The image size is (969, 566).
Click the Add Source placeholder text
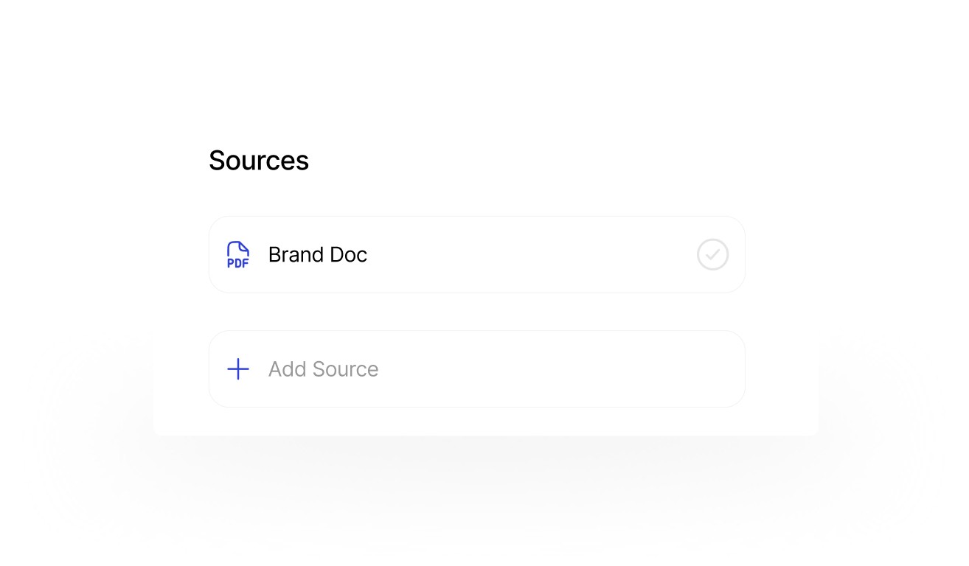coord(323,368)
